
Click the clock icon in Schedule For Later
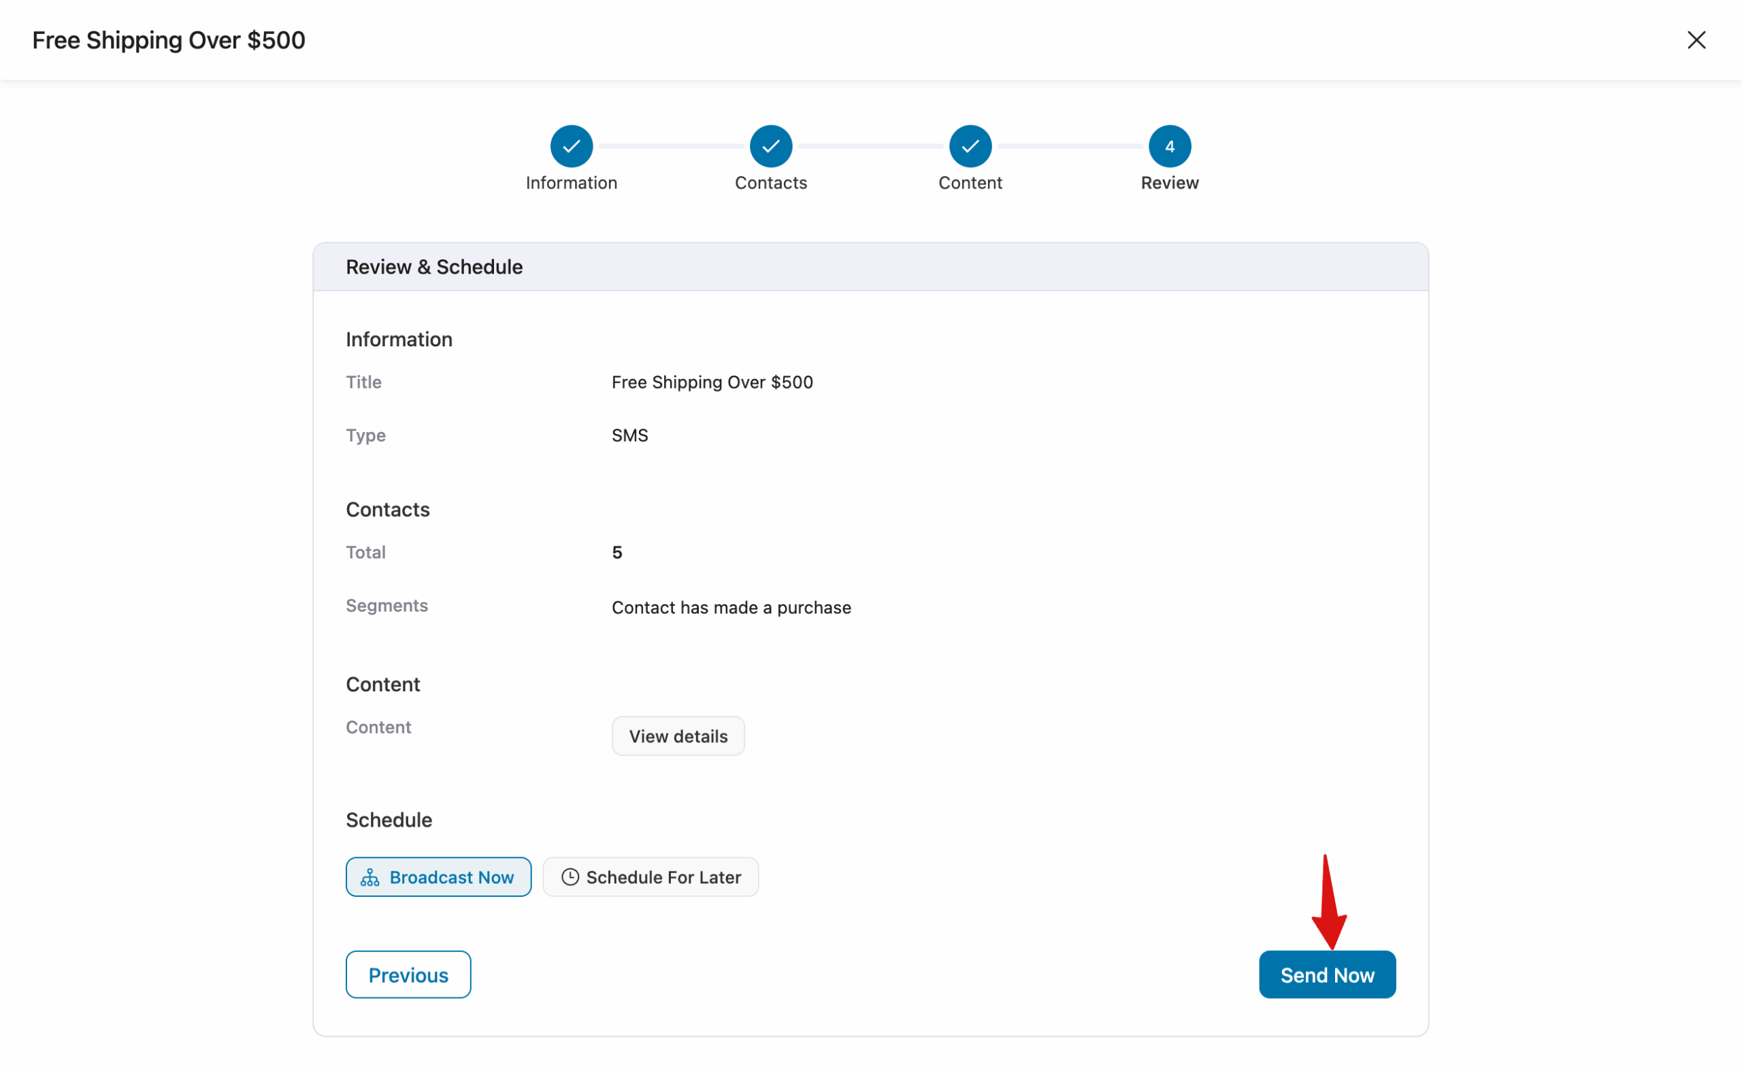coord(570,876)
